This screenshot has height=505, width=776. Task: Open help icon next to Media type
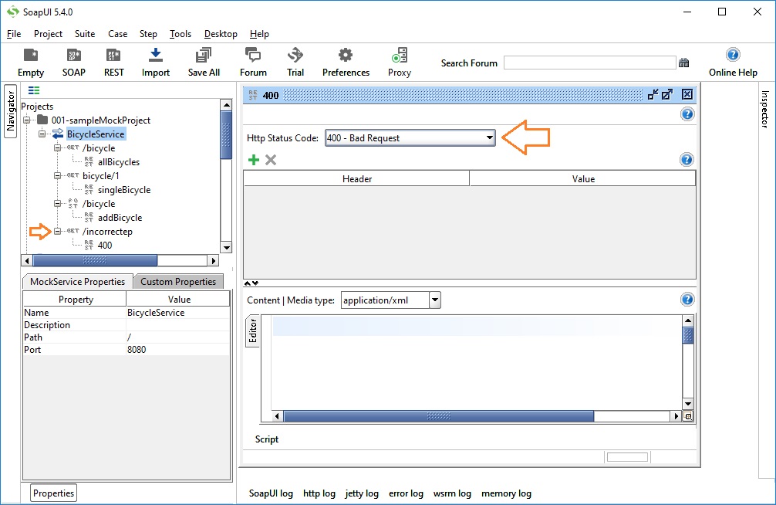tap(687, 300)
